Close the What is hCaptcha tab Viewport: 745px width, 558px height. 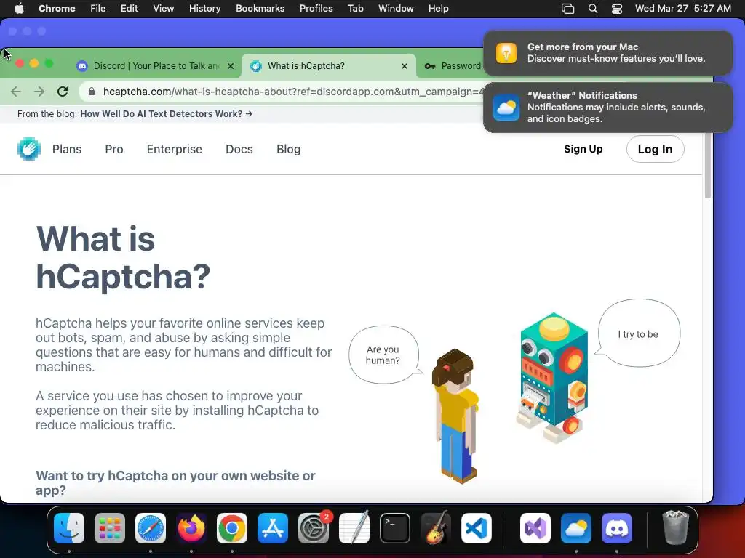pos(405,66)
